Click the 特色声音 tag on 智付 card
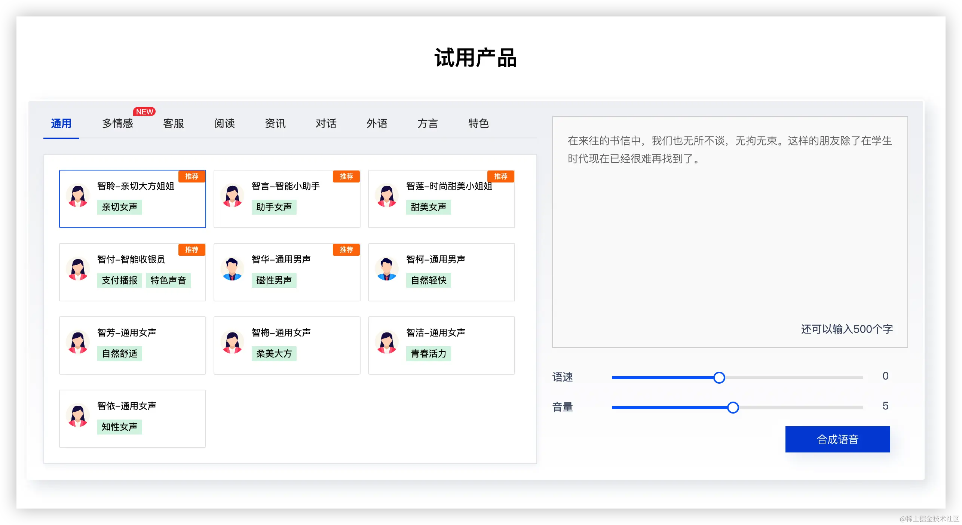The width and height of the screenshot is (962, 525). point(168,280)
